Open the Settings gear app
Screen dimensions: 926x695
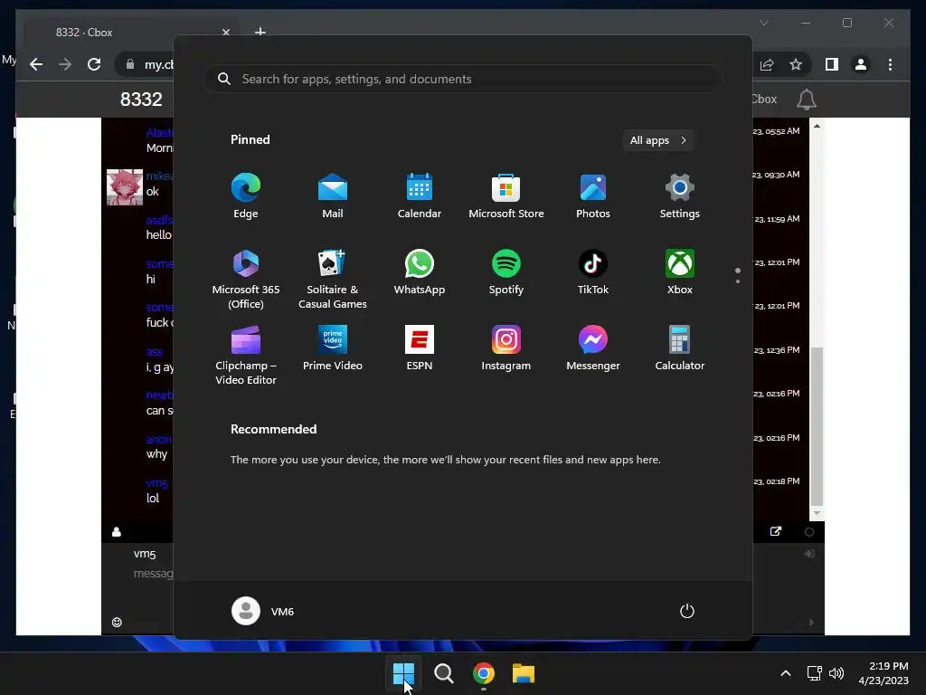680,196
